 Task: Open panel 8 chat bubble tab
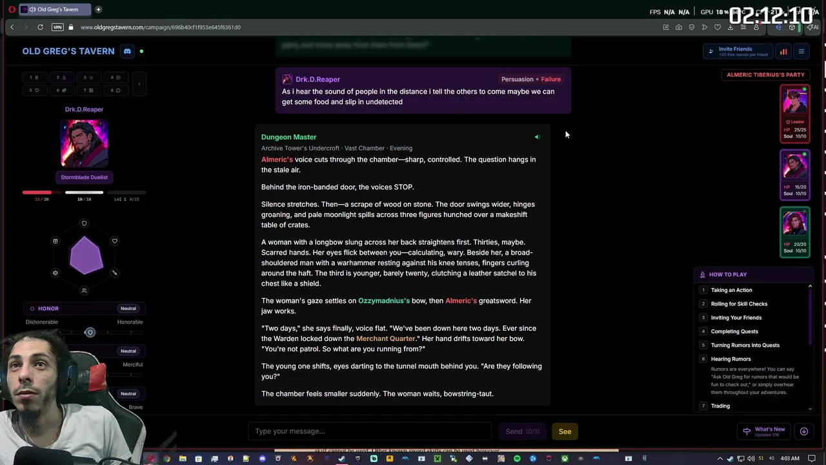[116, 90]
